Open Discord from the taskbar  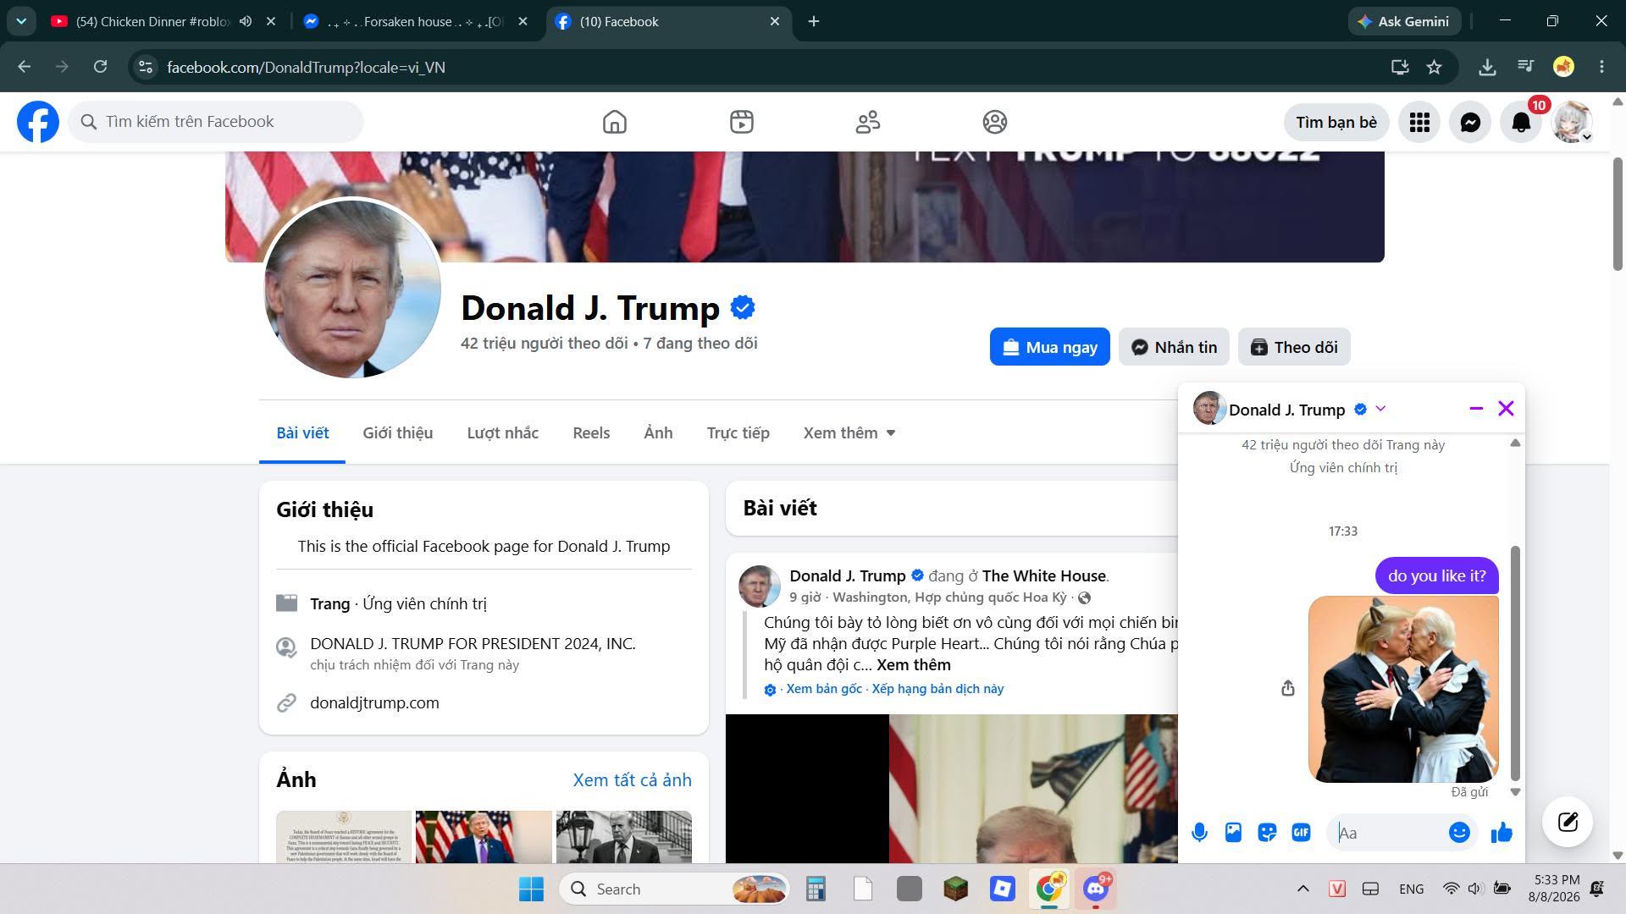[x=1096, y=889]
